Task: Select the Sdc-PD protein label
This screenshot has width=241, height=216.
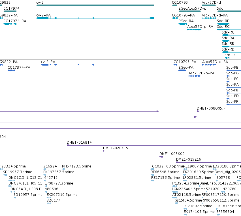Action: click(233, 96)
